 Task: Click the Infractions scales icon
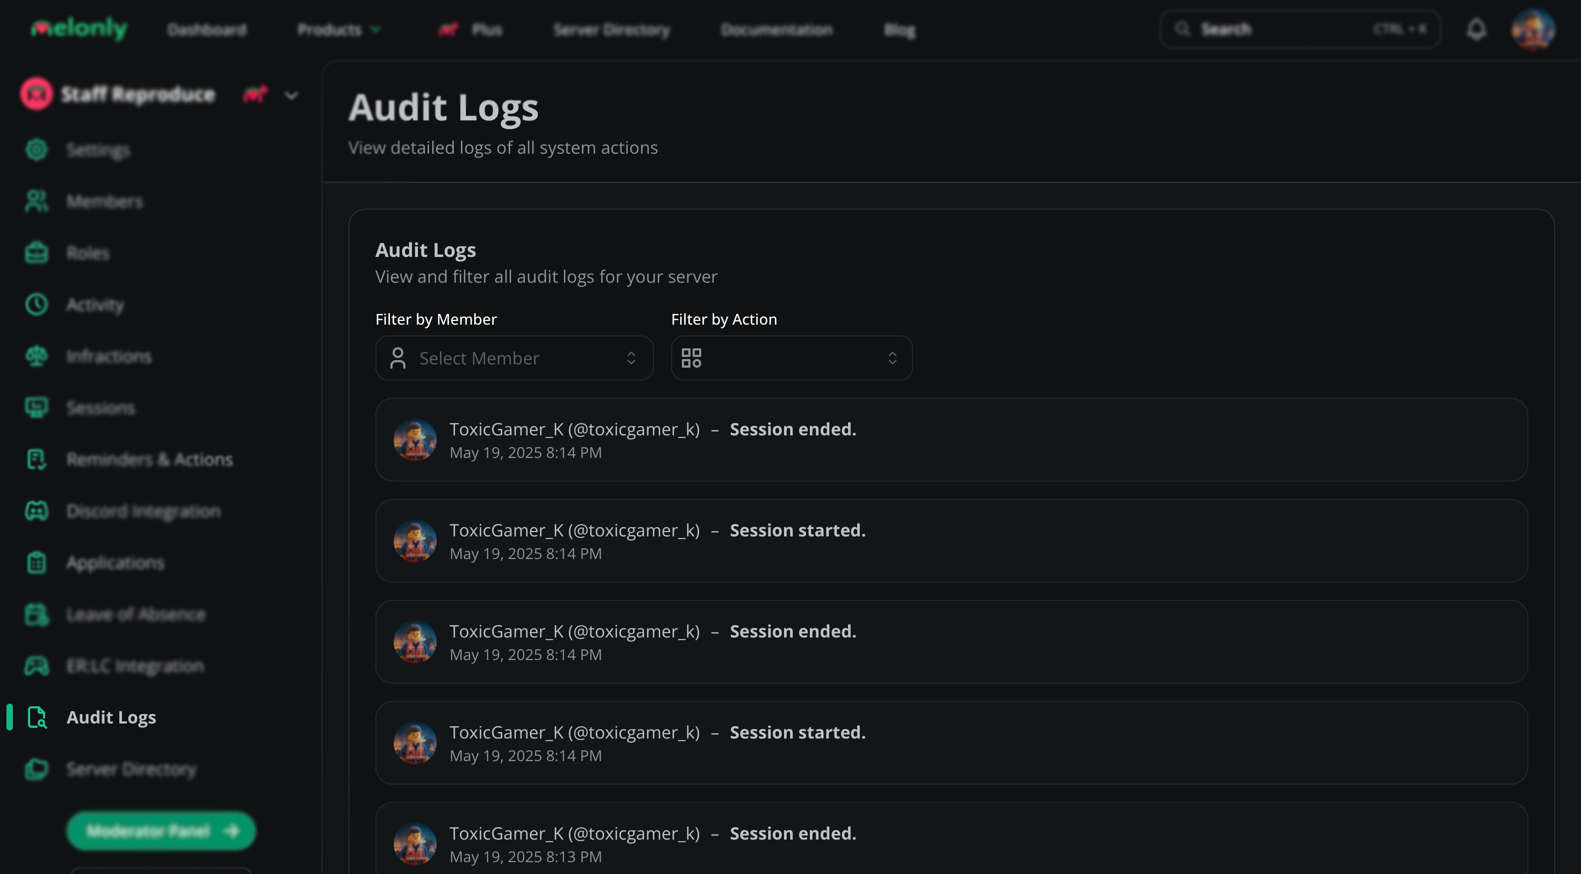[x=37, y=356]
